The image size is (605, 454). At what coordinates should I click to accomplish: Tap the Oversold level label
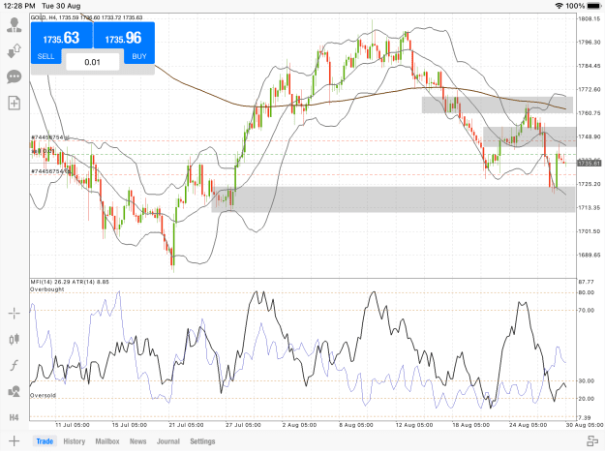click(x=44, y=395)
